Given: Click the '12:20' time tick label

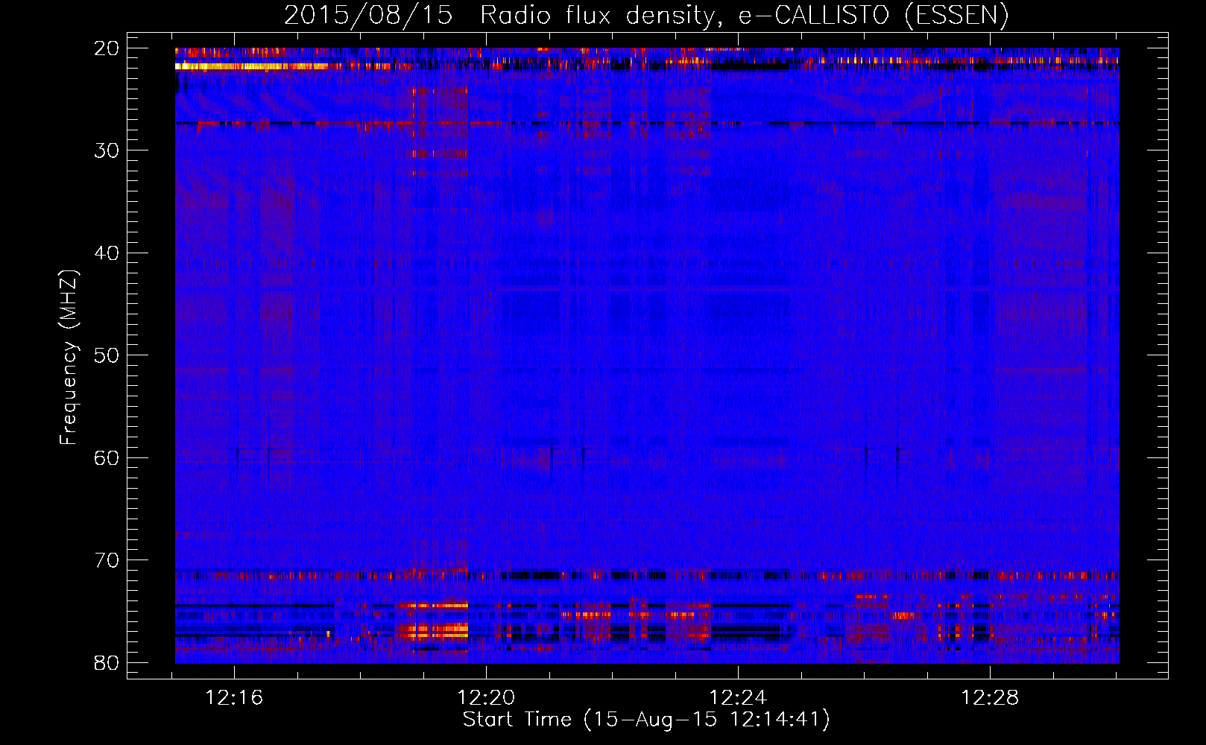Looking at the screenshot, I should 486,698.
